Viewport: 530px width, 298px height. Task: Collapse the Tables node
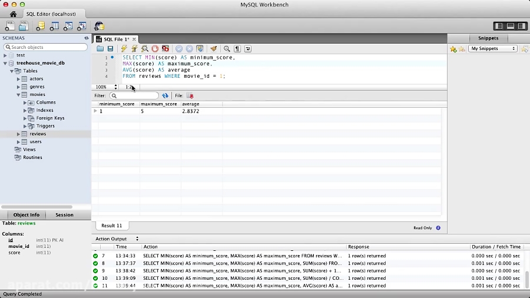click(x=12, y=71)
